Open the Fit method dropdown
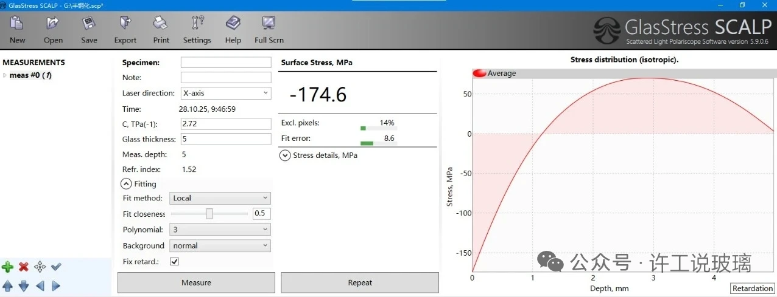777x297 pixels. pyautogui.click(x=220, y=198)
